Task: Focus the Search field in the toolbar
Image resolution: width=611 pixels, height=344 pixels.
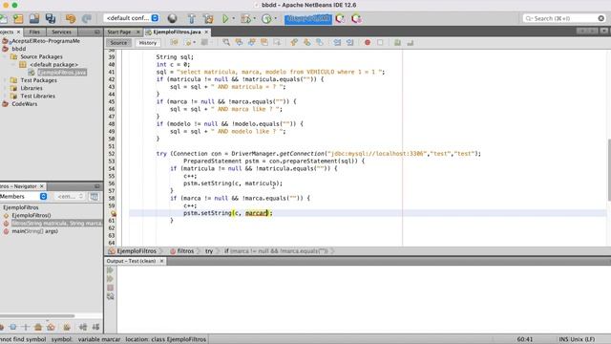Action: coord(563,18)
